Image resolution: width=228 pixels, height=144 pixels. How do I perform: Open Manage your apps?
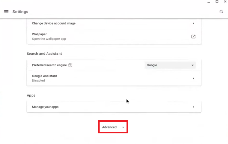(x=109, y=107)
